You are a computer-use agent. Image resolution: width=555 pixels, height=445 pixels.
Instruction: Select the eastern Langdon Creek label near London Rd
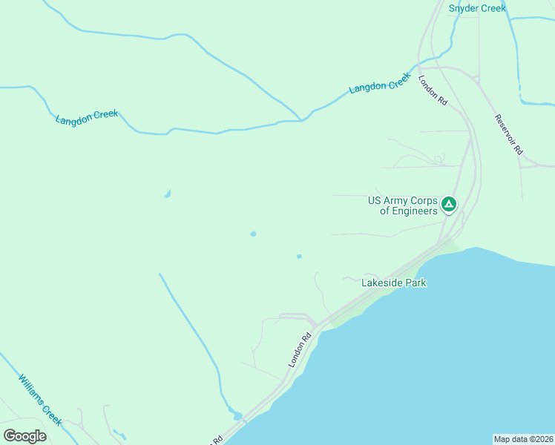[x=380, y=83]
